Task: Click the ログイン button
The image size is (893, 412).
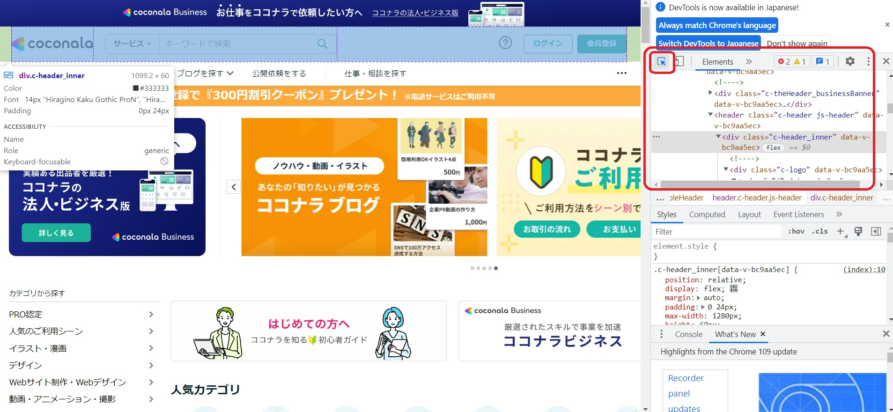Action: click(x=548, y=44)
